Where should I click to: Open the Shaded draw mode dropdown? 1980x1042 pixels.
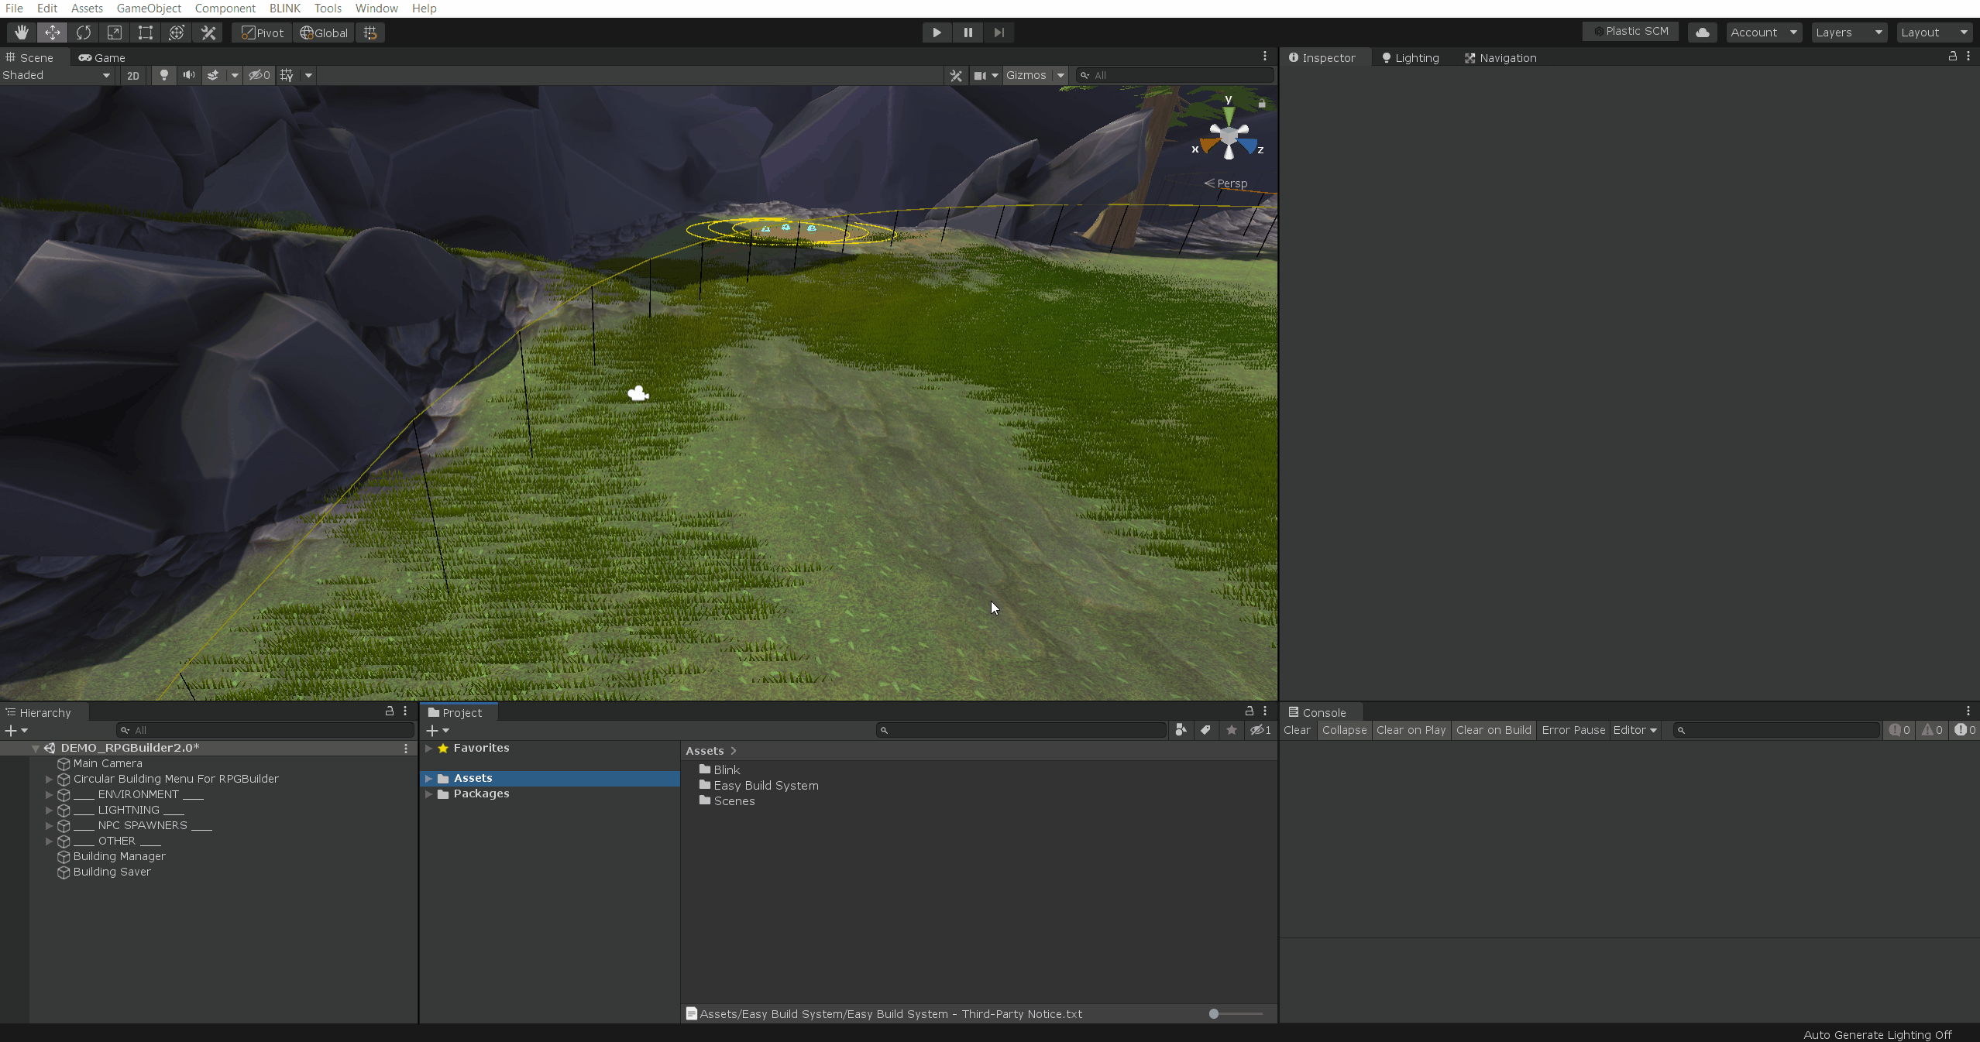[56, 75]
